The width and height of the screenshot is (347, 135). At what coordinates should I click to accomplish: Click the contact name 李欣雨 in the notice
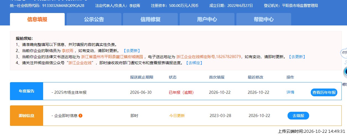point(67,51)
